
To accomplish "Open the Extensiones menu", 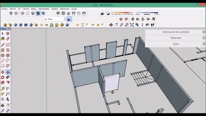I will pos(64,9).
